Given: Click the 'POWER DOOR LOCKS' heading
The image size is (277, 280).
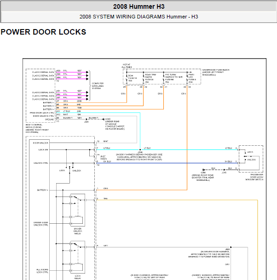Looking at the screenshot, I should (x=43, y=32).
